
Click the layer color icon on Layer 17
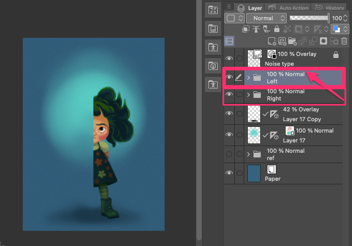coord(290,131)
